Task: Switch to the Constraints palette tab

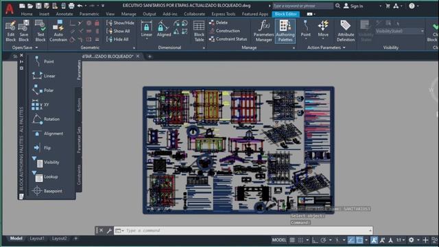Action: 79,174
